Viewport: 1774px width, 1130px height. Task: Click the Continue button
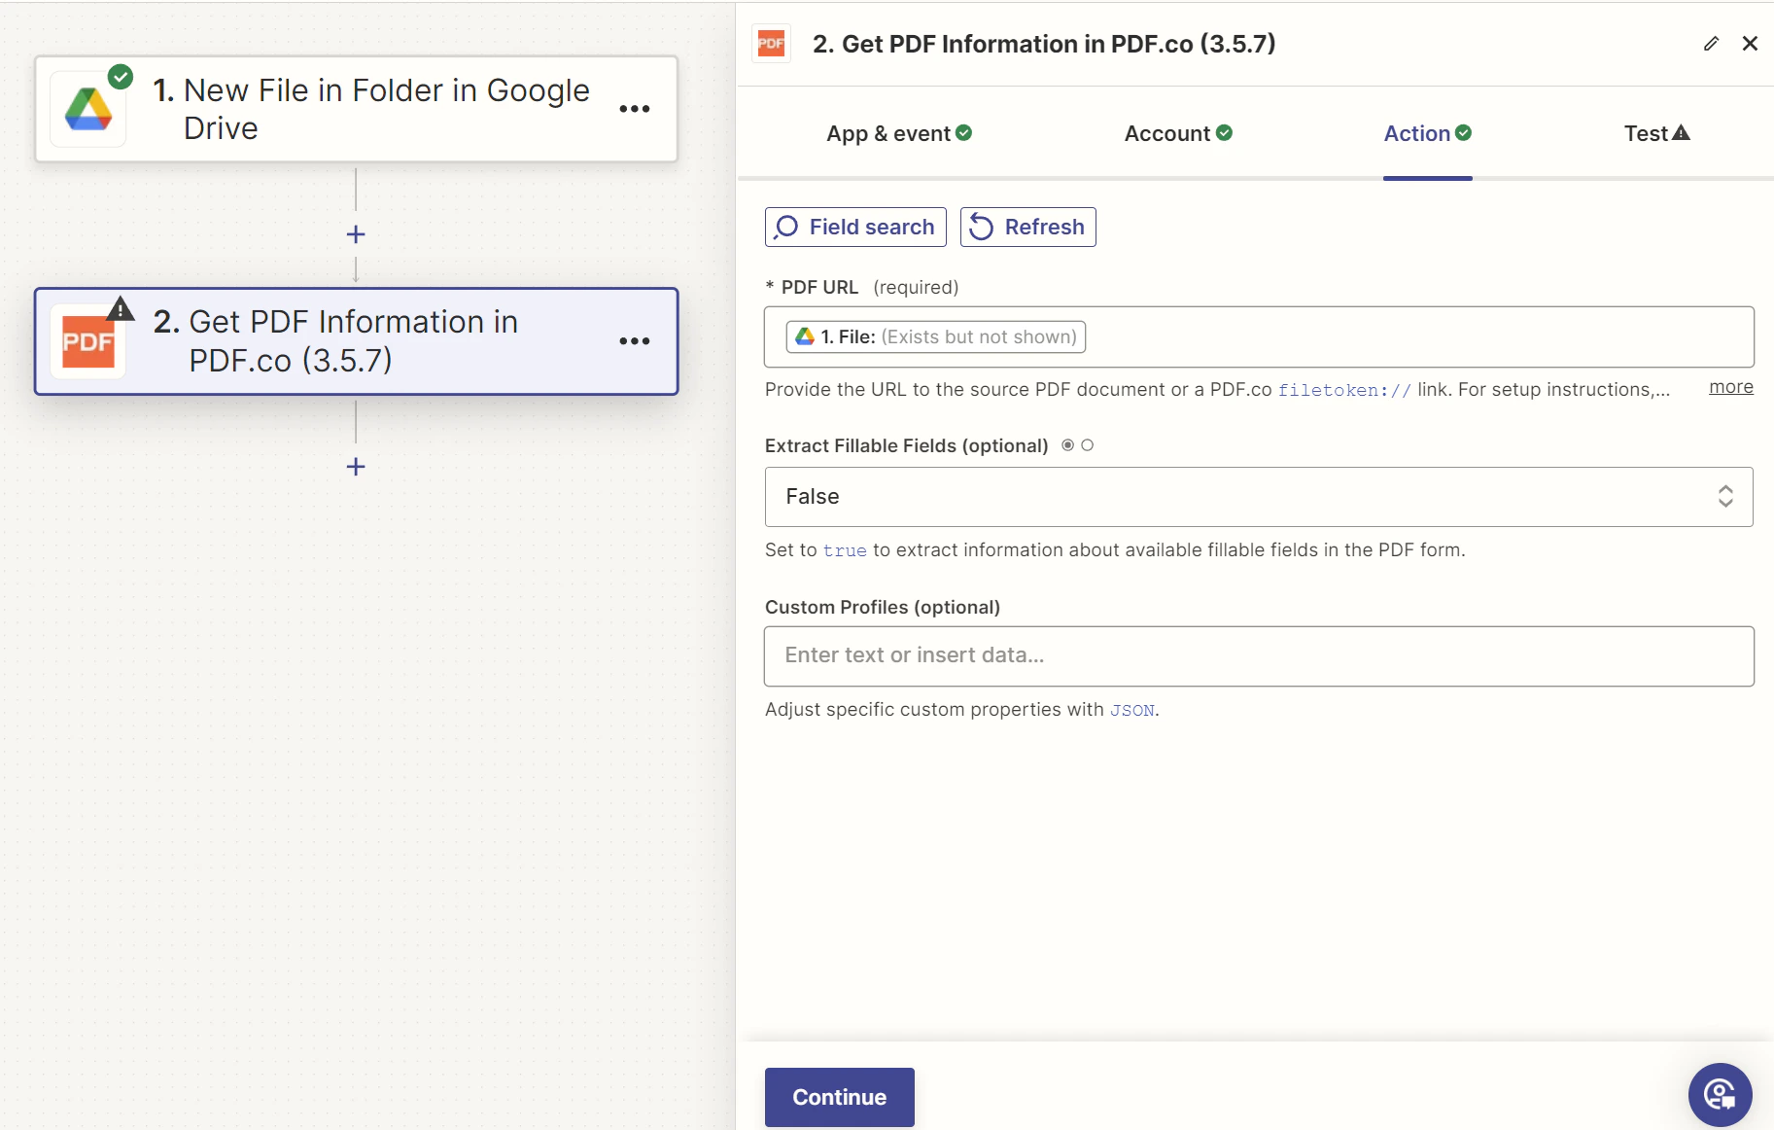coord(839,1097)
